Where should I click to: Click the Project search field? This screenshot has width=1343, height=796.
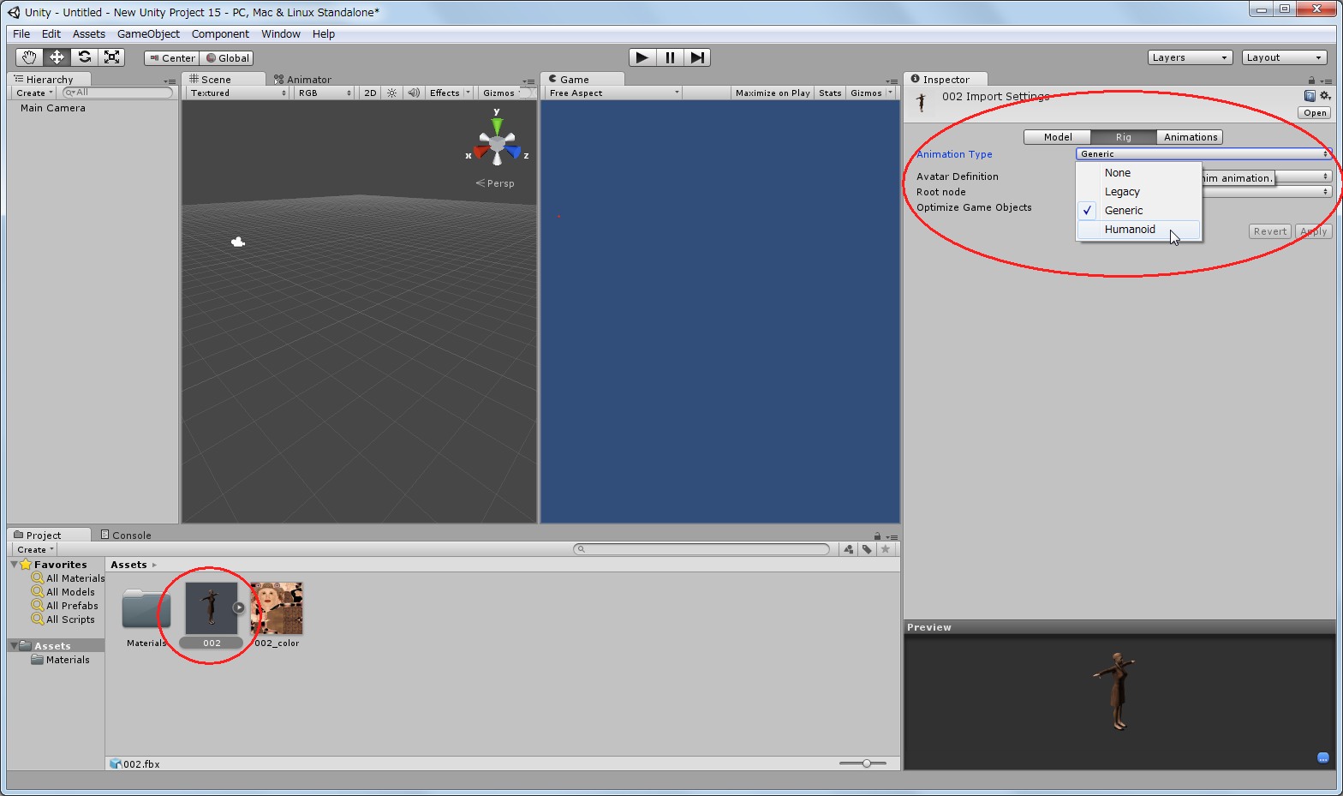701,549
